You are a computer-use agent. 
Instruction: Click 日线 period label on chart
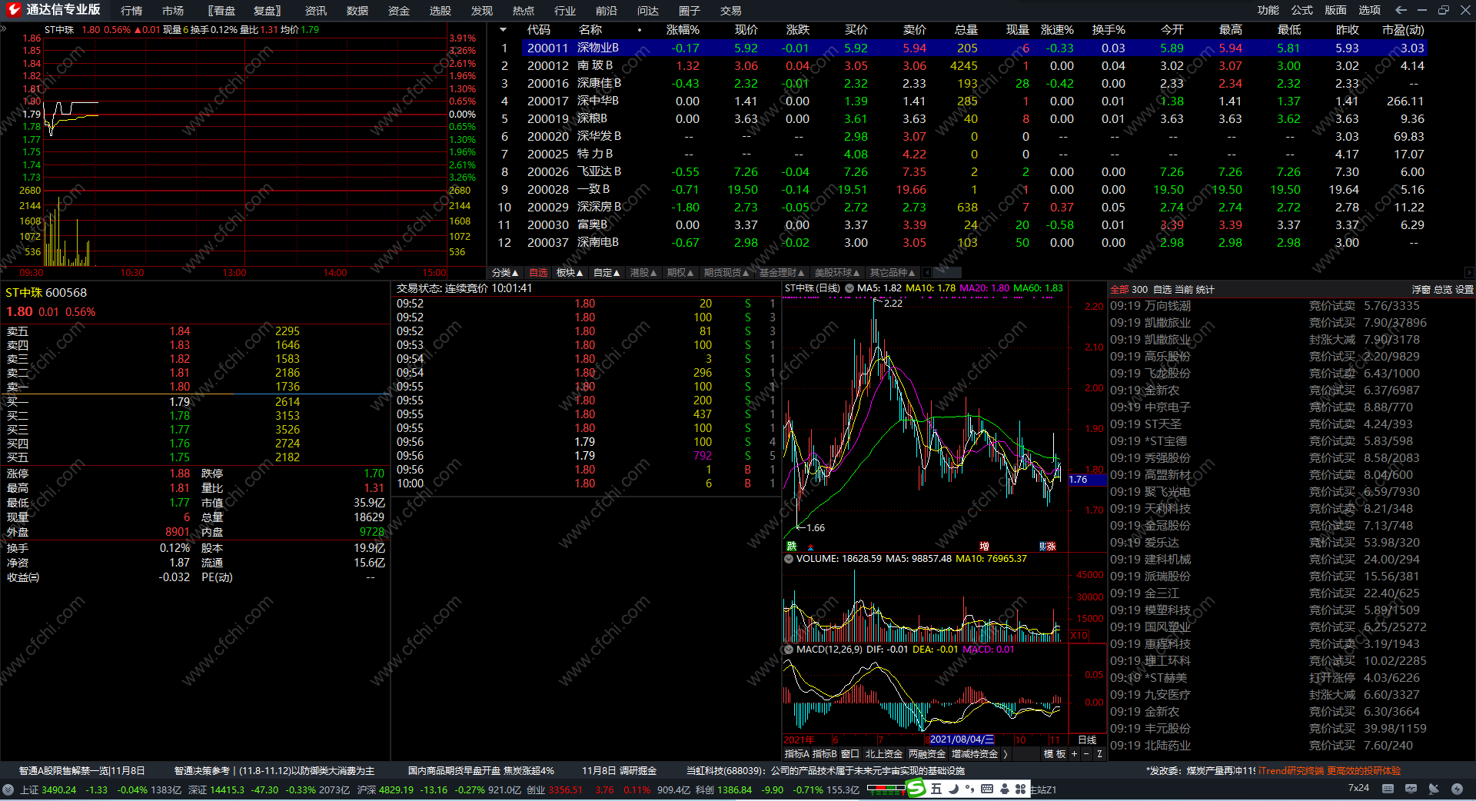[1087, 740]
